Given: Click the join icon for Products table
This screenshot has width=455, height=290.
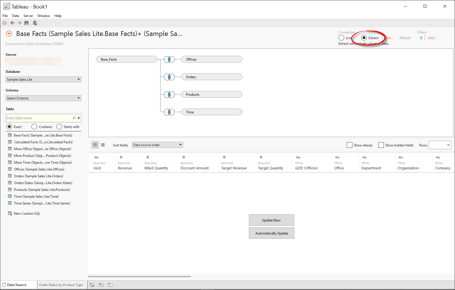Looking at the screenshot, I should 169,95.
